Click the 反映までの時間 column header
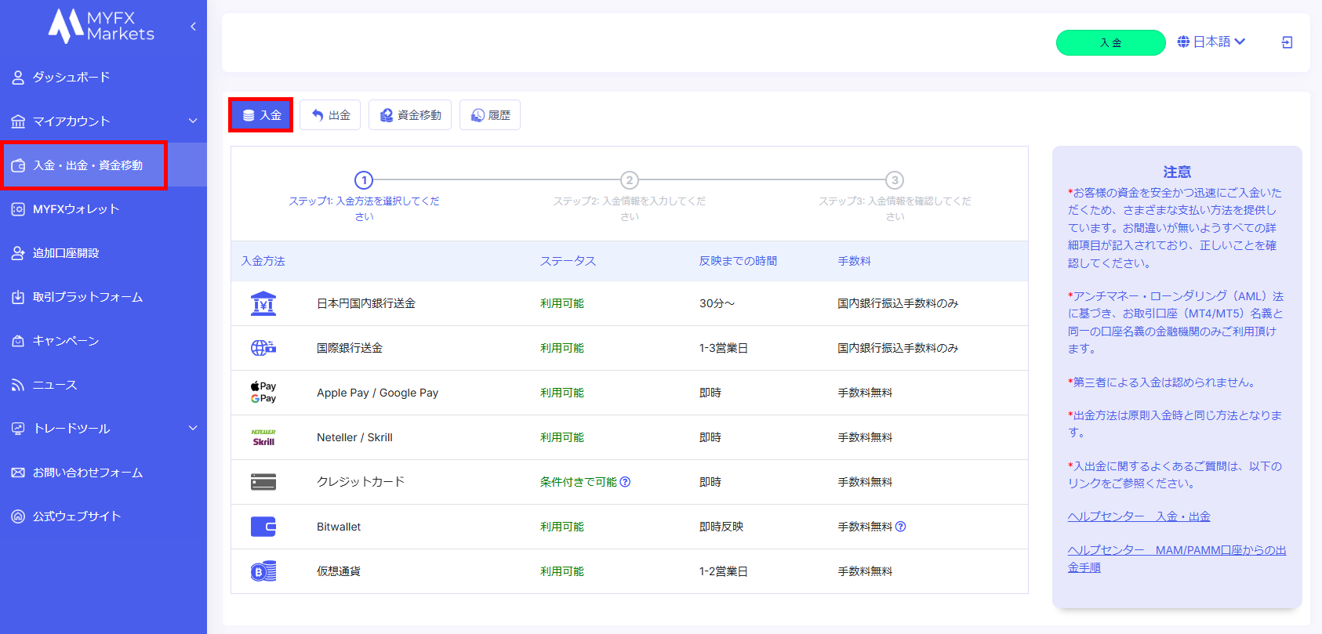Screen dimensions: 1322x634 [738, 261]
